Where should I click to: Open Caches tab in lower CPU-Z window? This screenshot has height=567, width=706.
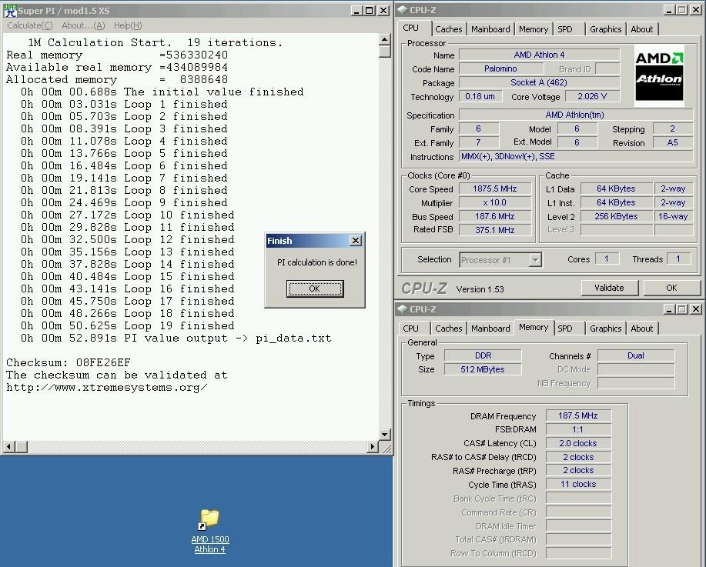point(448,329)
